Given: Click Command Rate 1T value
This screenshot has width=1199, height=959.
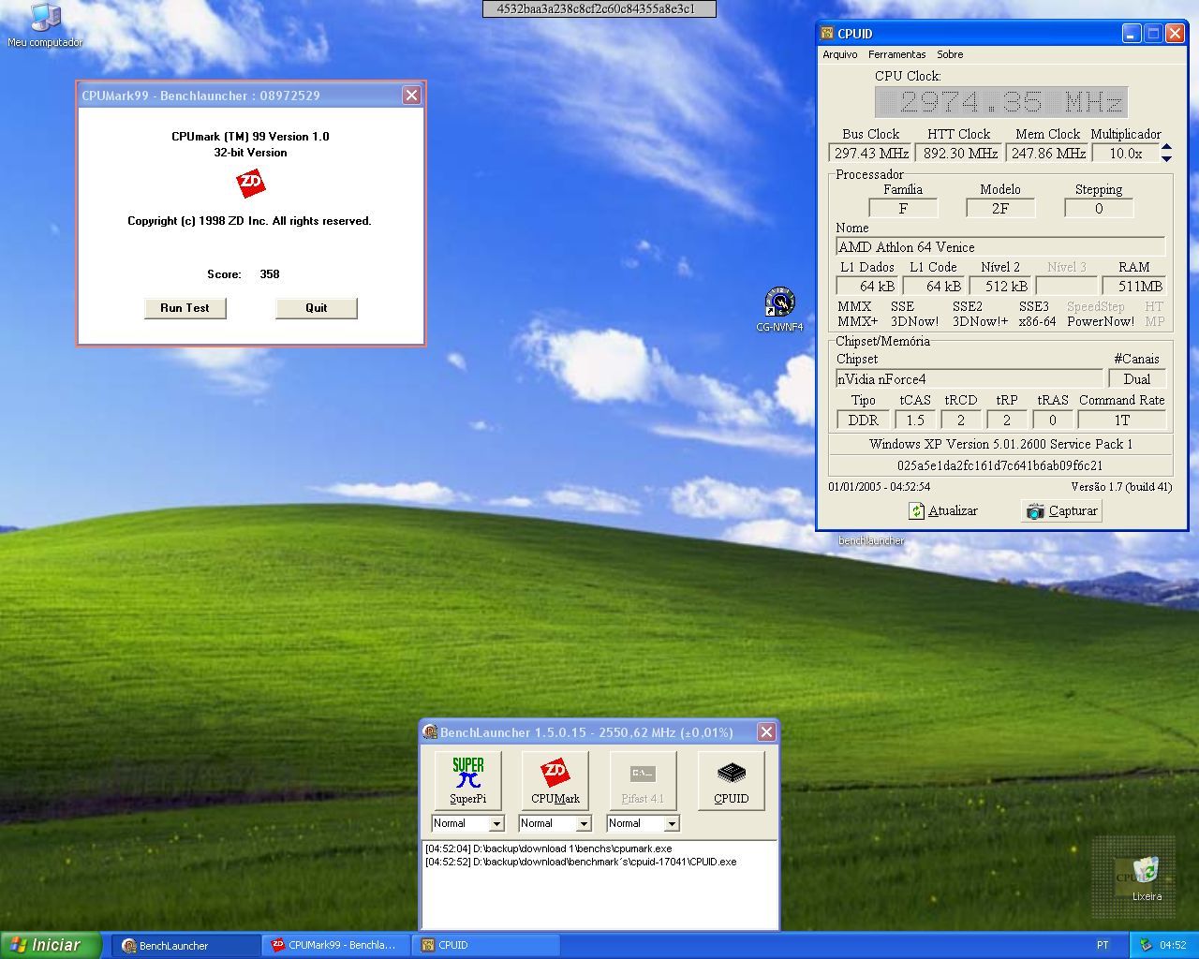Looking at the screenshot, I should [1121, 420].
